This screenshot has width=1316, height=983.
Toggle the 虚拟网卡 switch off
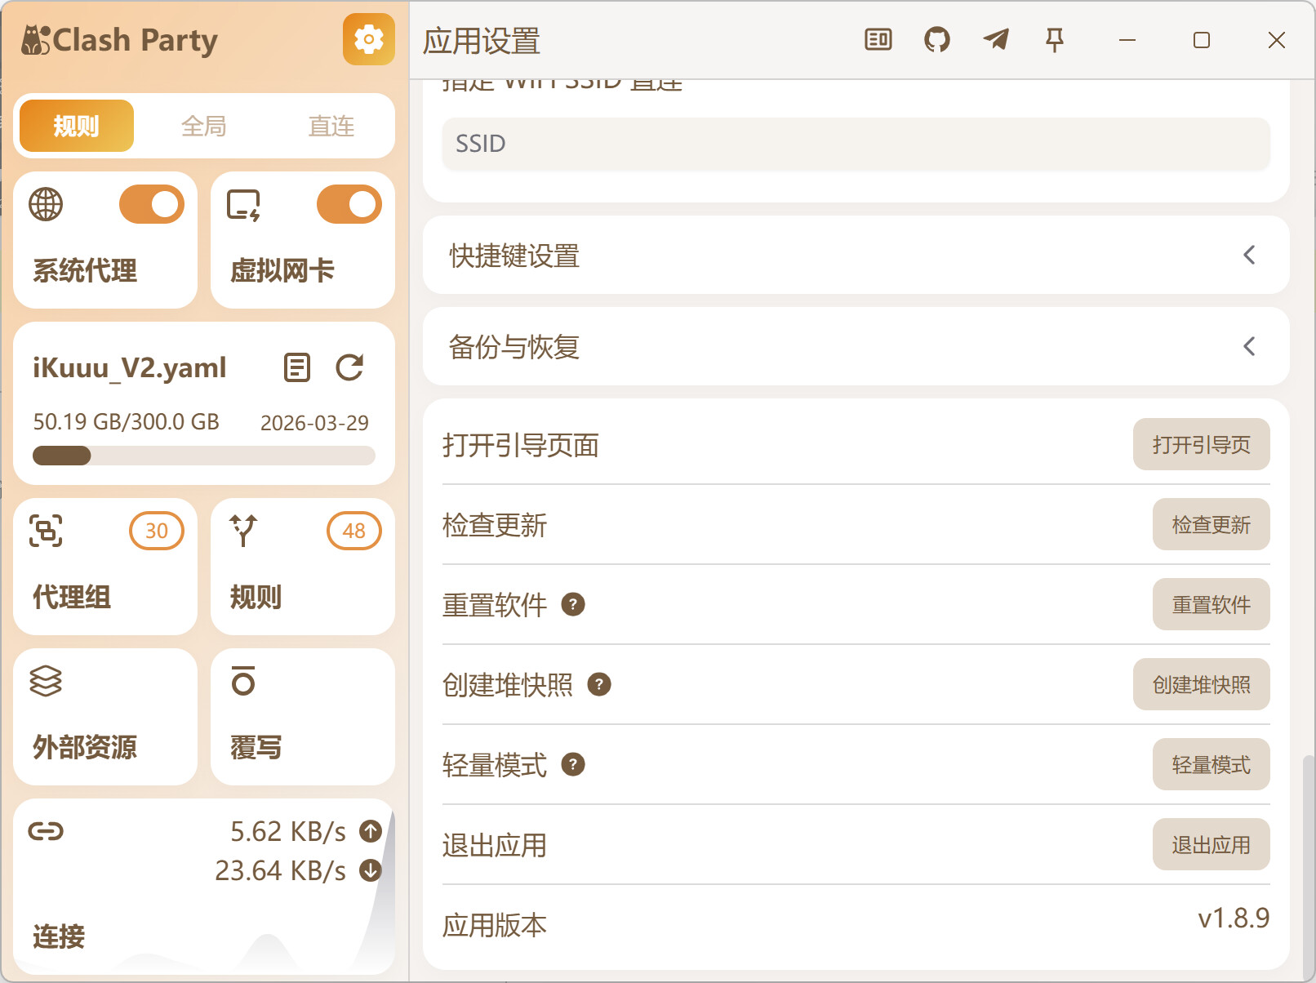[349, 204]
